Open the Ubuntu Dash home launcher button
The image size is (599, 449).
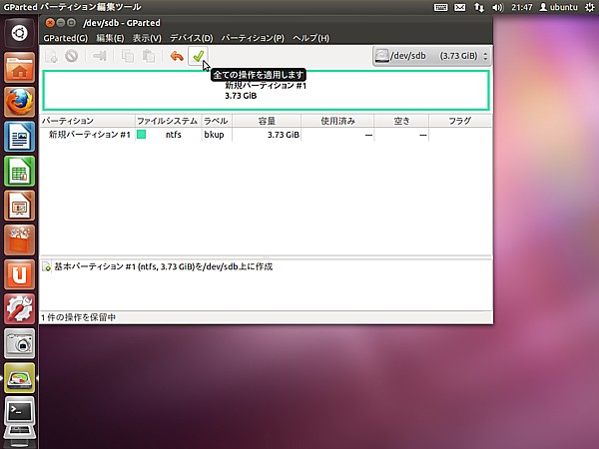[x=19, y=33]
